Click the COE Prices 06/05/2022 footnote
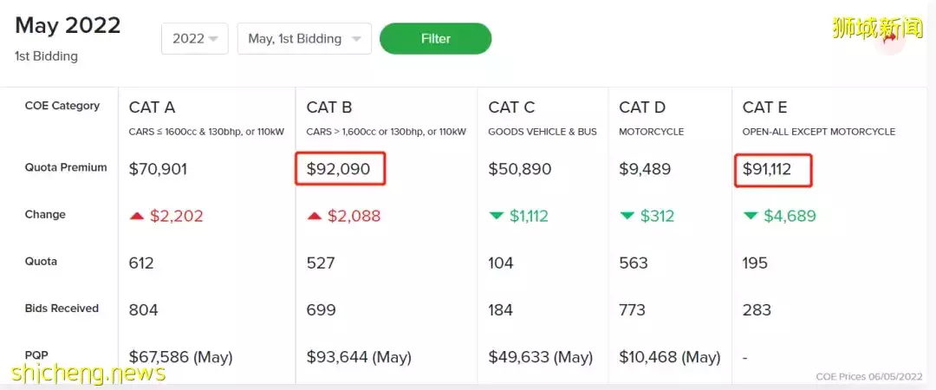Viewport: 936px width, 390px height. pos(869,377)
